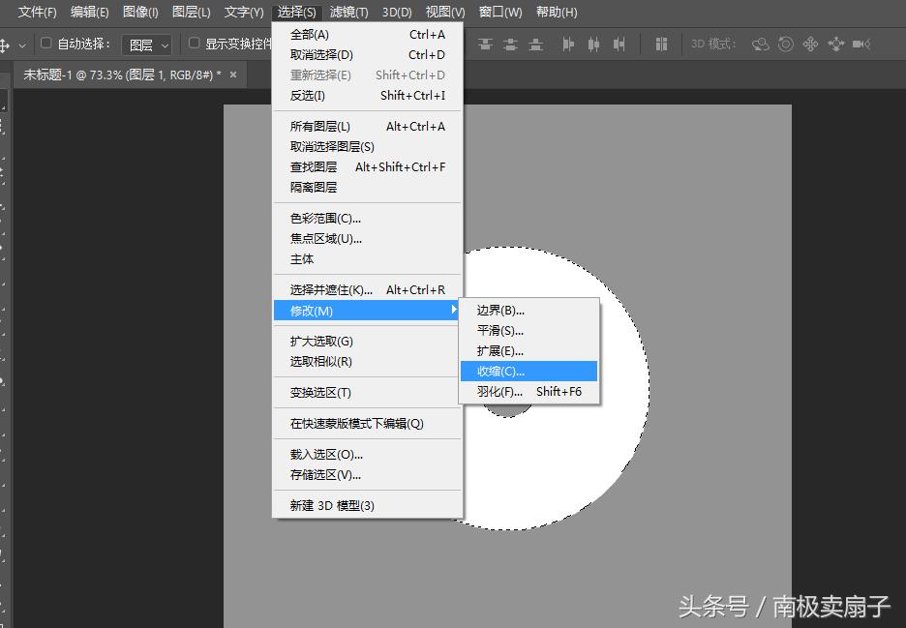Toggle the 3D roll camera mode
The image size is (906, 628).
click(787, 45)
